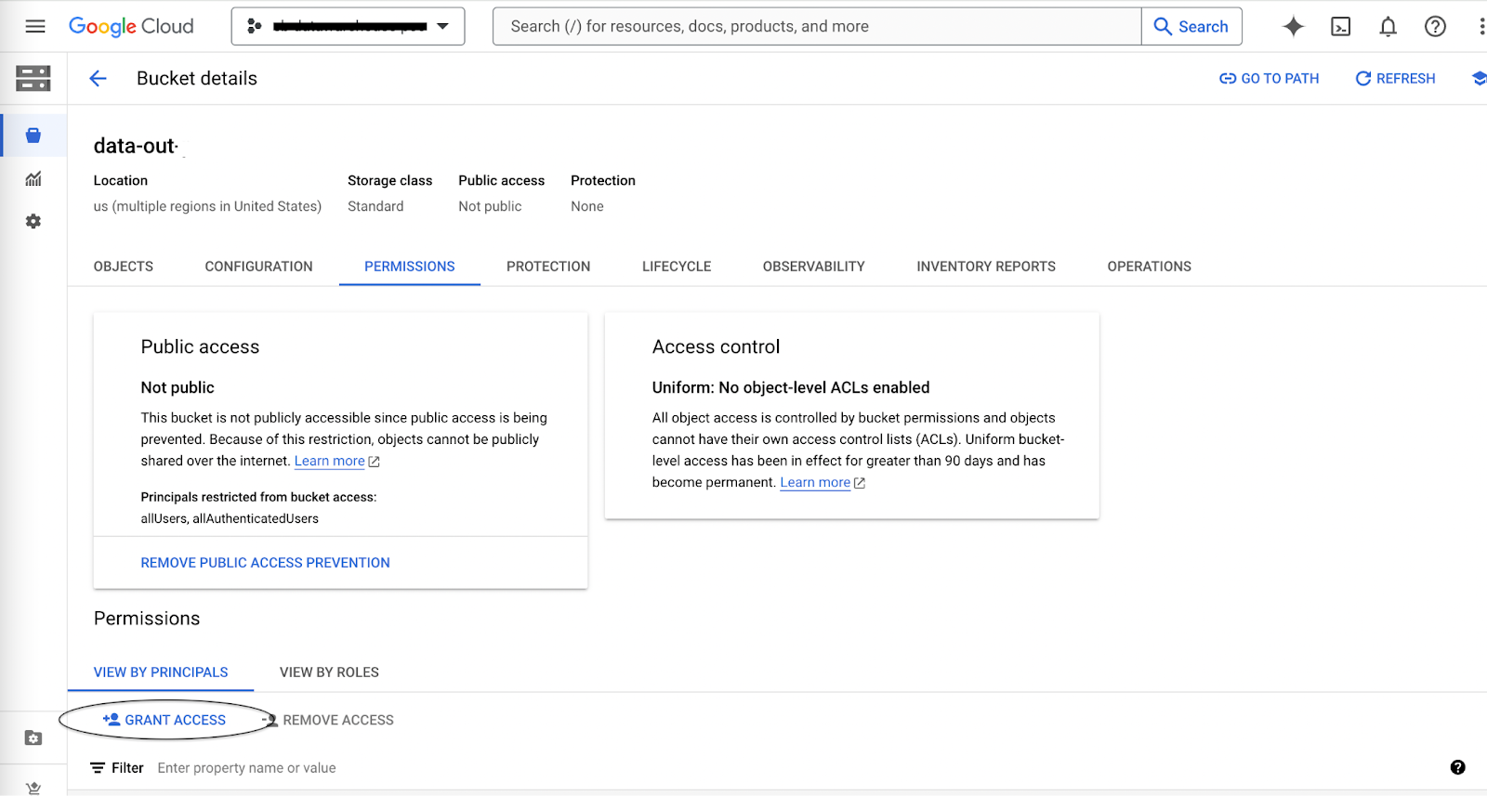Go back using the left arrow
The height and width of the screenshot is (796, 1487).
pos(98,79)
